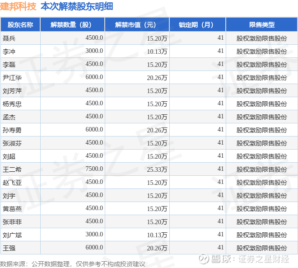Image resolution: width=298 pixels, height=268 pixels.
Task: Click lock period 41 in 王强 row
Action: pyautogui.click(x=220, y=247)
